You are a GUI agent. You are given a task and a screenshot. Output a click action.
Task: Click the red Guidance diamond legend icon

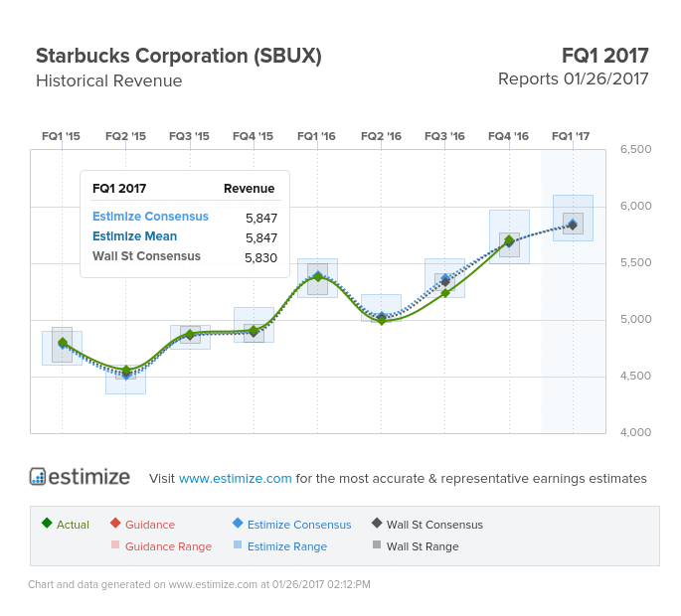point(115,523)
